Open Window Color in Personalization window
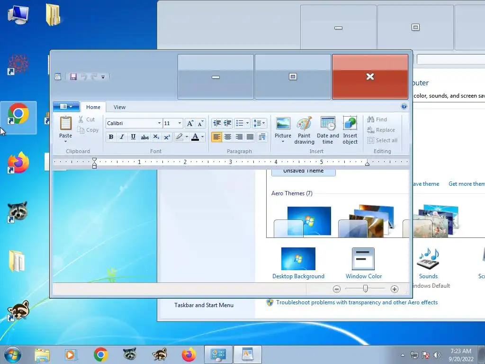485x364 pixels. 363,263
